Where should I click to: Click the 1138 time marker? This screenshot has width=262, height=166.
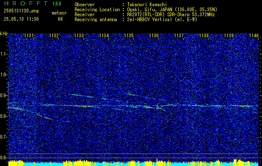click(204, 36)
